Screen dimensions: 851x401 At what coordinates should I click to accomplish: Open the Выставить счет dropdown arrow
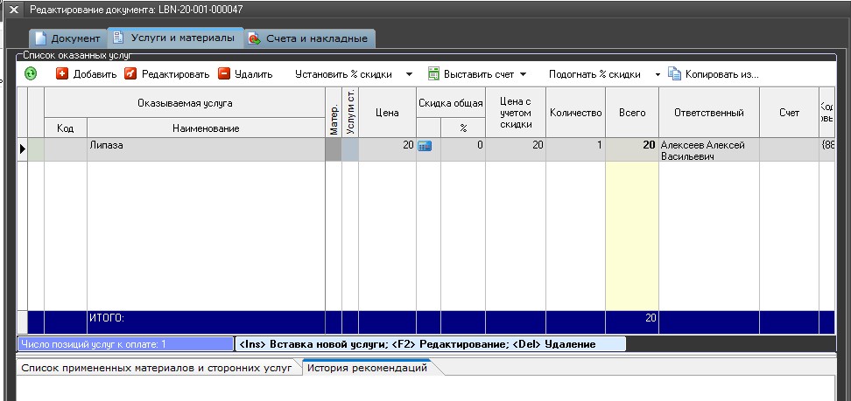pyautogui.click(x=524, y=74)
